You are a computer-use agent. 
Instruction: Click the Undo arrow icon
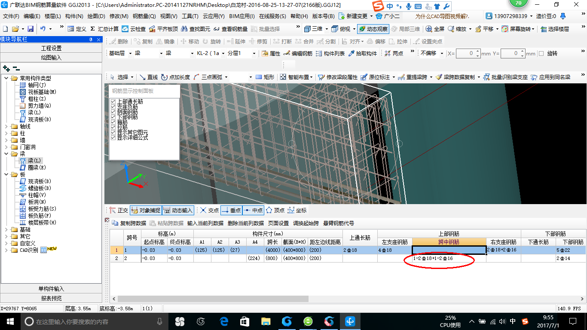click(x=43, y=29)
